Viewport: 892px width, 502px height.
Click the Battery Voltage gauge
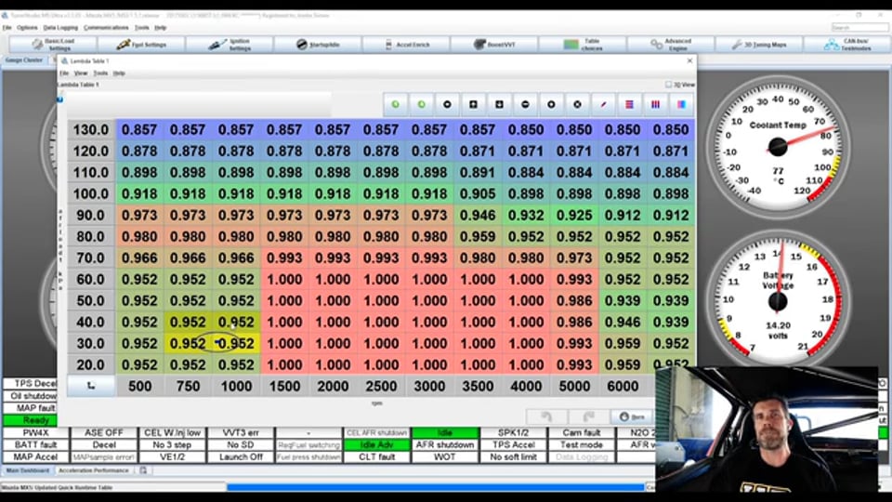[x=778, y=300]
